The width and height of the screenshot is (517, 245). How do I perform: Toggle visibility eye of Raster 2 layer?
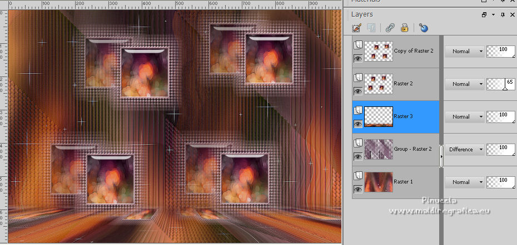(358, 91)
